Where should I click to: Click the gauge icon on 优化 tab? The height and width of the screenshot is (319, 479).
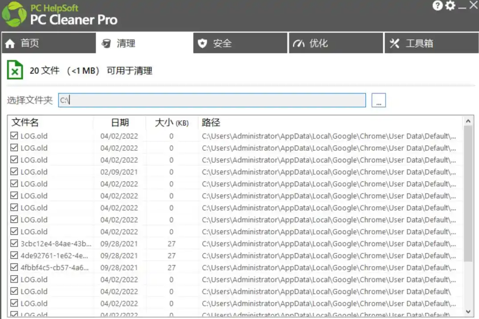click(x=298, y=43)
